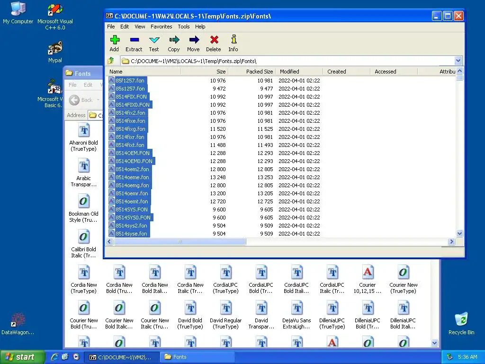Open the Tools menu
Screen dimensions: 485x364
coord(183,27)
